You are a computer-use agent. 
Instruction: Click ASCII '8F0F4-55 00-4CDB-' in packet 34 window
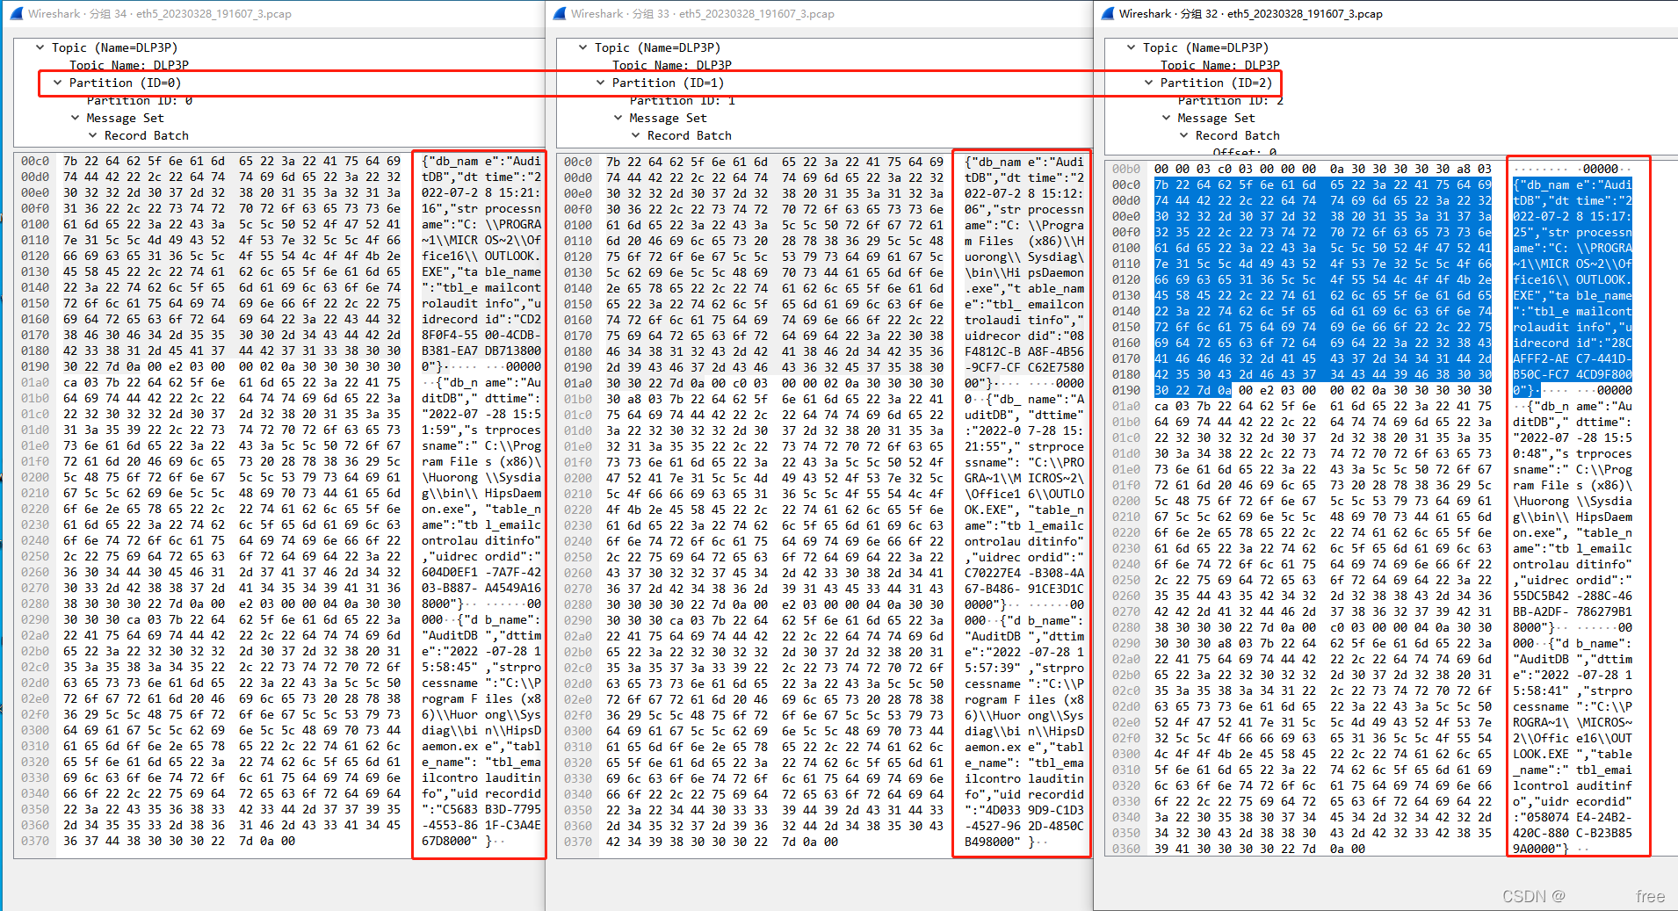[481, 335]
